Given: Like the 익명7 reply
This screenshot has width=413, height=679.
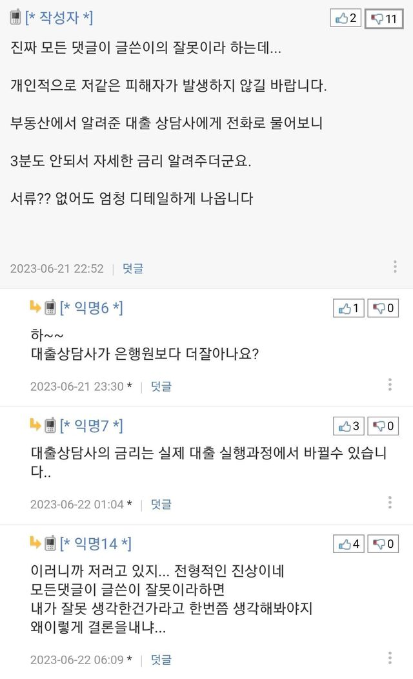Looking at the screenshot, I should [349, 426].
